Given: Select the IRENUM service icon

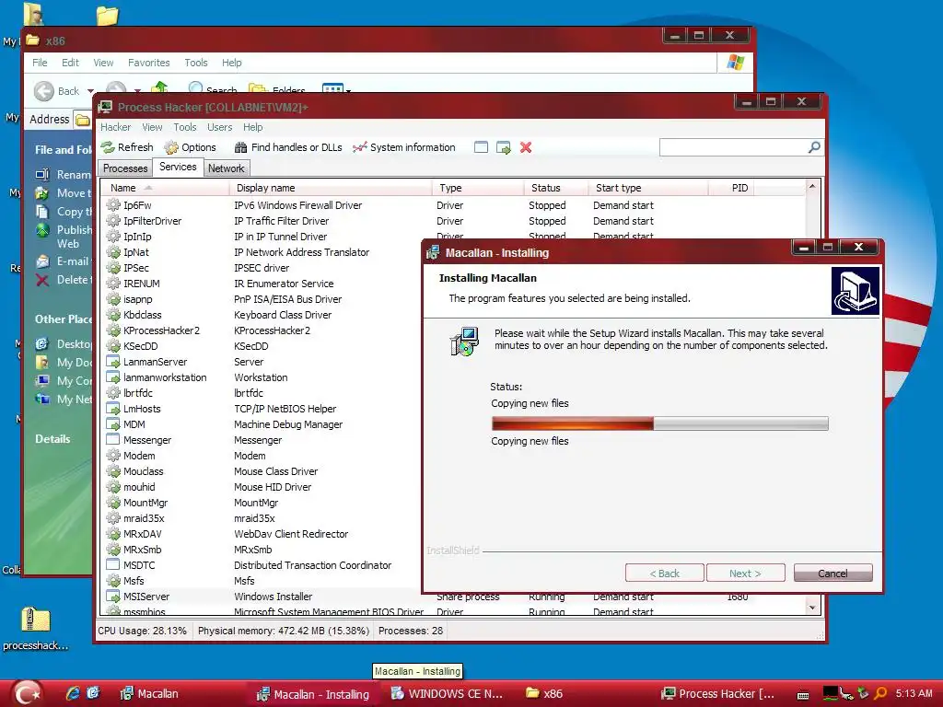Looking at the screenshot, I should 113,284.
